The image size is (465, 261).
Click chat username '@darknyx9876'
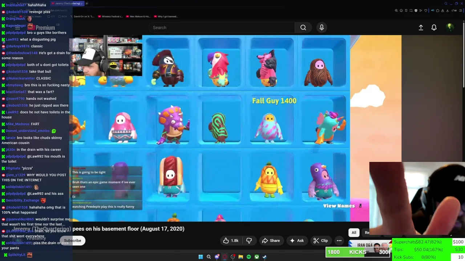point(17,46)
